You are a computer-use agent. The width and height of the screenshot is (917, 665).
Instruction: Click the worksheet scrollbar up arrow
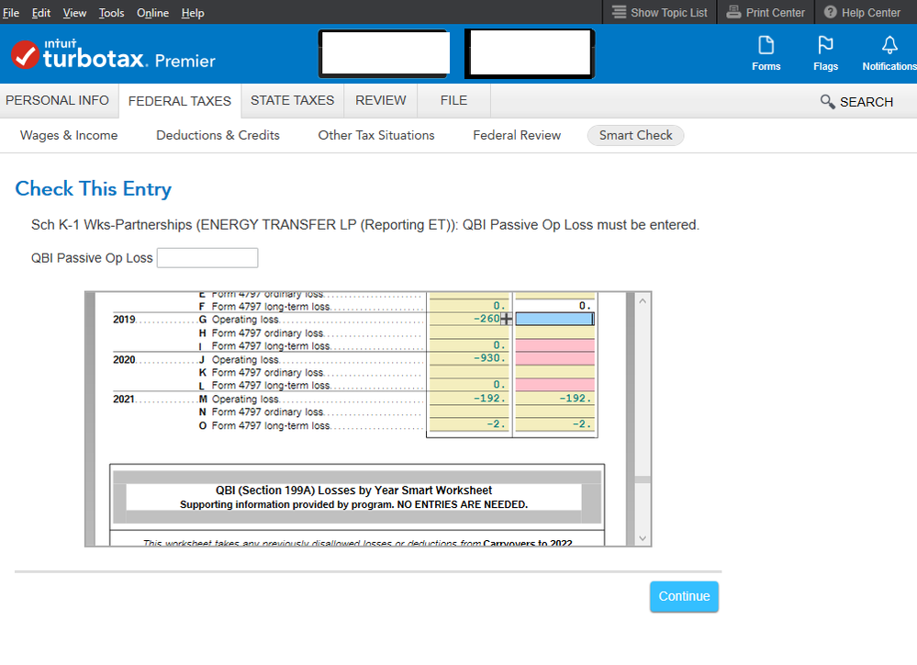643,301
